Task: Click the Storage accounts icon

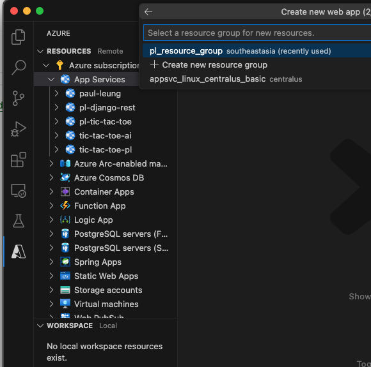Action: click(65, 290)
